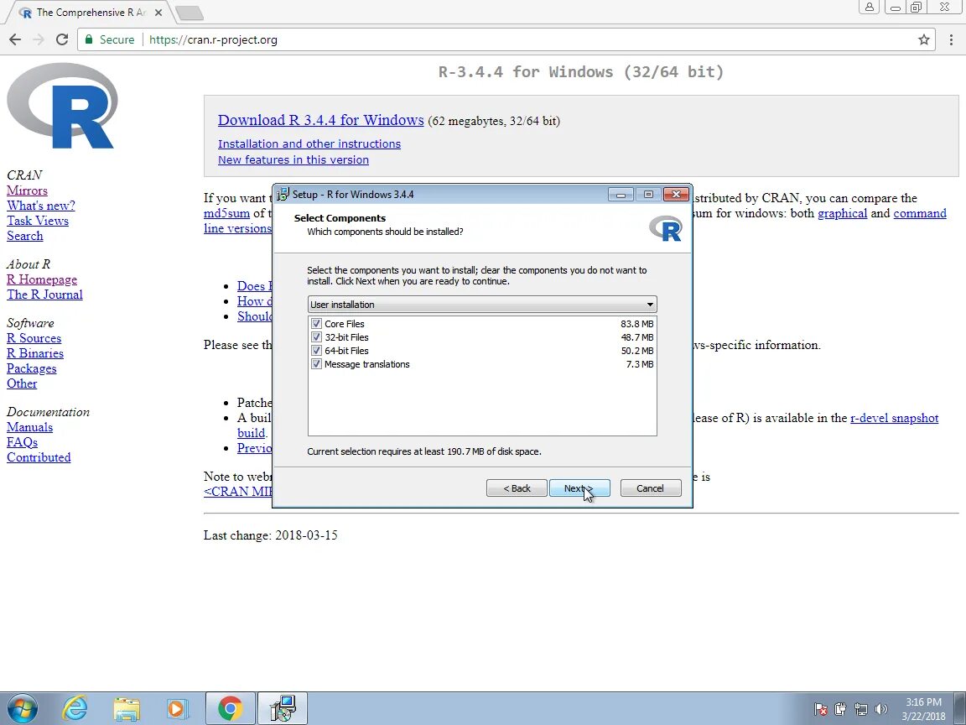
Task: Open Manuals documentation link
Action: pos(29,427)
